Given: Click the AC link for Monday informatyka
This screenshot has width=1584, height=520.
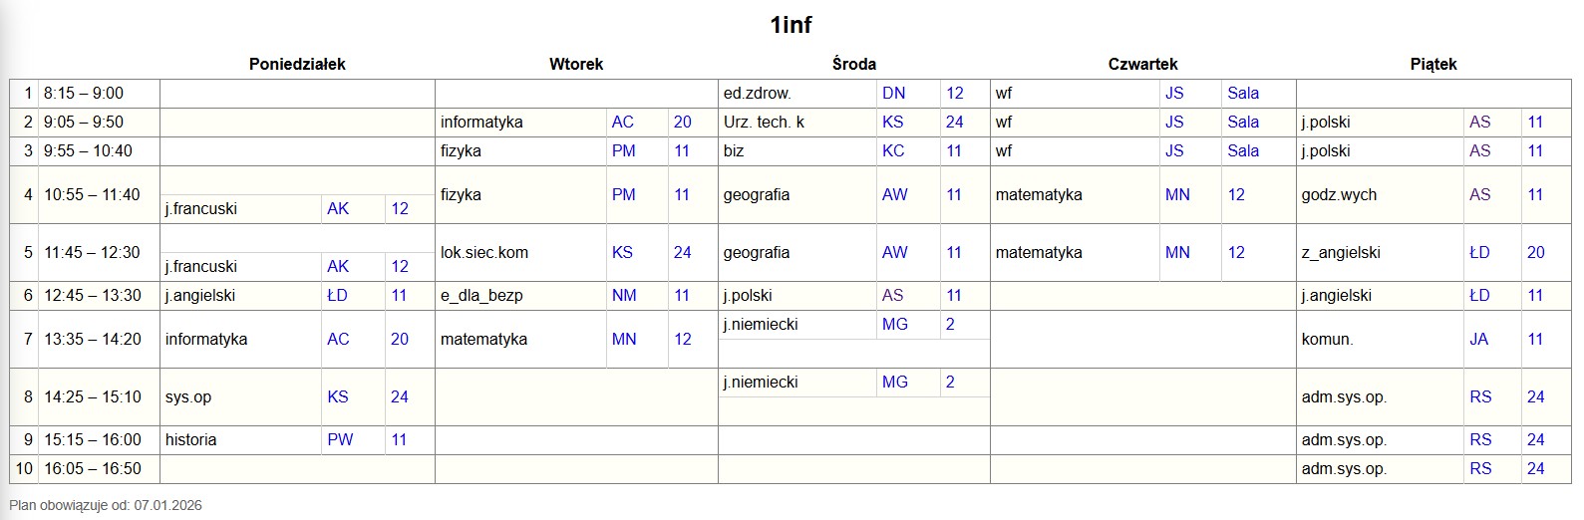Looking at the screenshot, I should (338, 339).
